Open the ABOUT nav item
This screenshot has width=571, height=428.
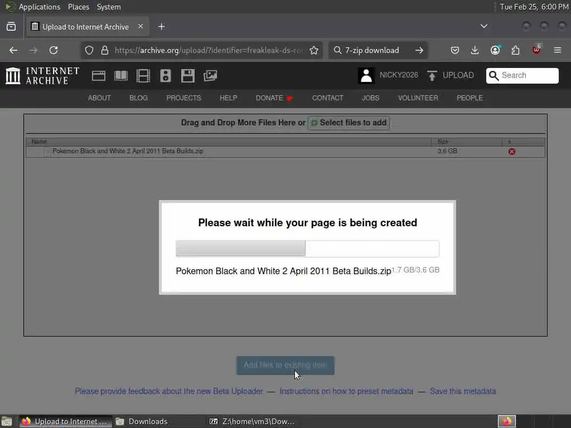pyautogui.click(x=99, y=98)
